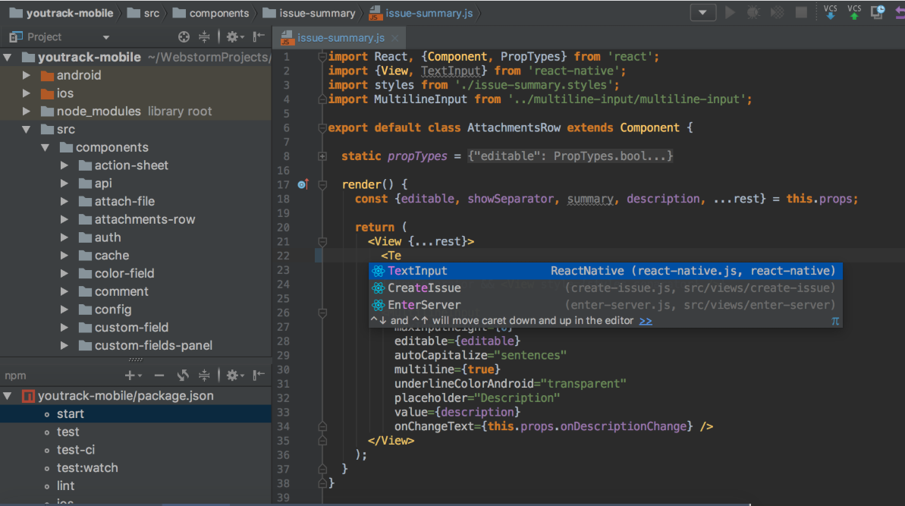Screen dimensions: 905x506
Task: Click the folded {"editable": PropTypes.bool...} text
Action: coord(570,156)
